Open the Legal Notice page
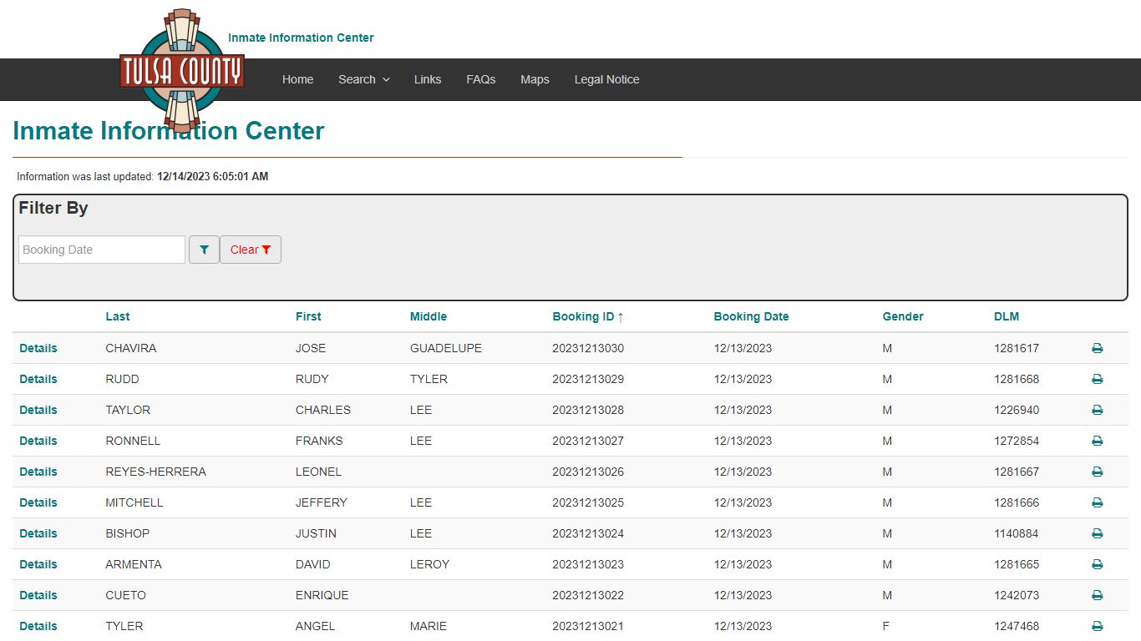This screenshot has width=1141, height=641. (606, 79)
